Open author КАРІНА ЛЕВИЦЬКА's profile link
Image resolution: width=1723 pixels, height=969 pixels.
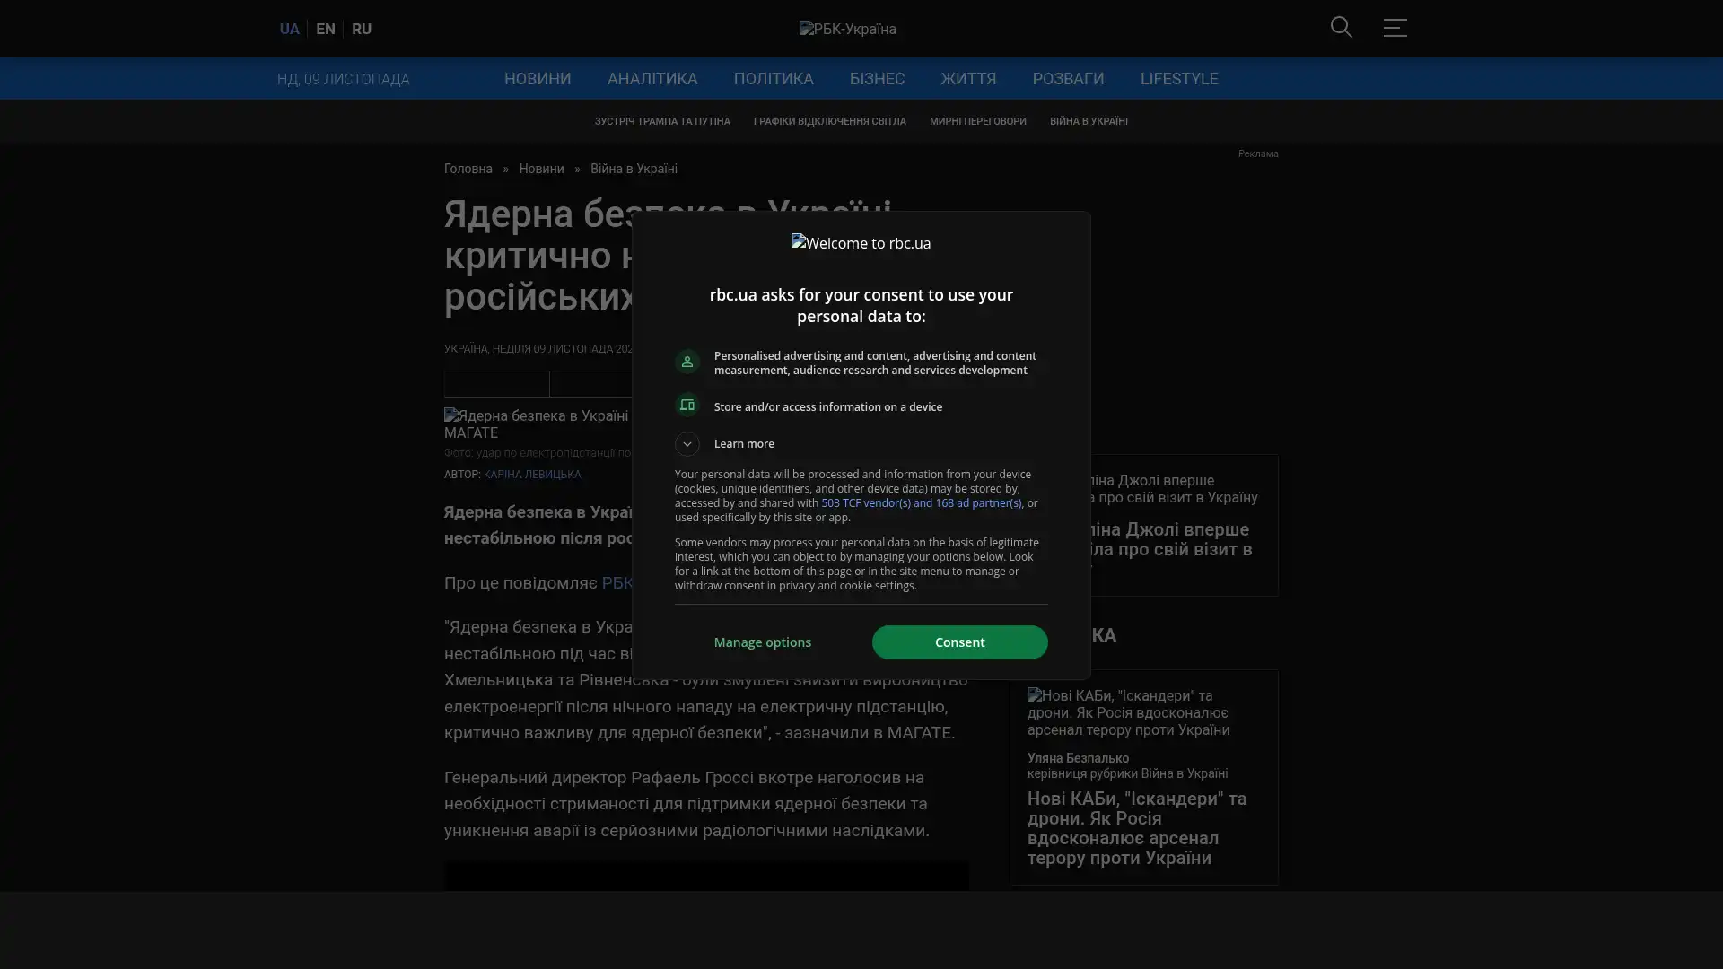click(x=531, y=475)
